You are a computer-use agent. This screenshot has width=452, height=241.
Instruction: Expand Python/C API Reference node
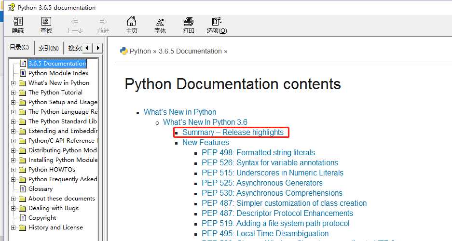[13, 141]
